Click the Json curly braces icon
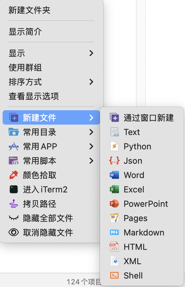The width and height of the screenshot is (185, 287). pyautogui.click(x=114, y=161)
